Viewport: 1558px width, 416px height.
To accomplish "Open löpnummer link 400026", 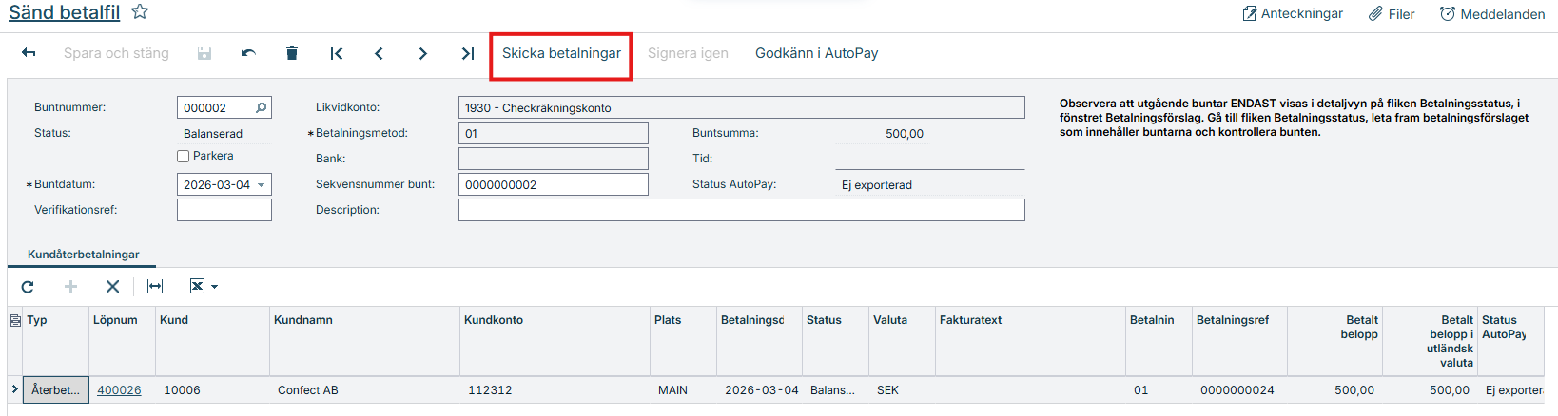I will (119, 390).
